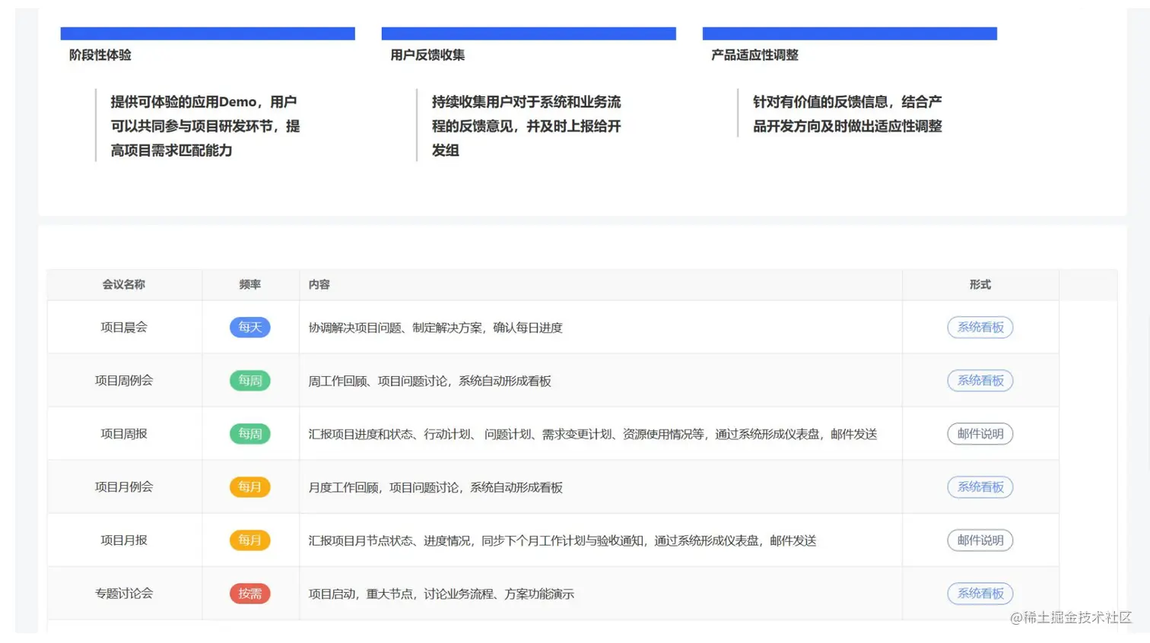Click content text 汇报项目进度和状态、行动计划

[592, 434]
